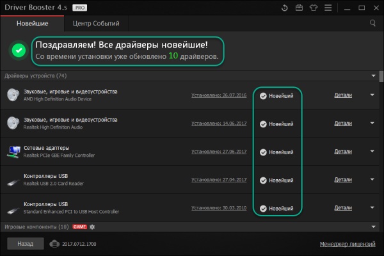Click the Установлено: 26.07.2016 date link

219,95
